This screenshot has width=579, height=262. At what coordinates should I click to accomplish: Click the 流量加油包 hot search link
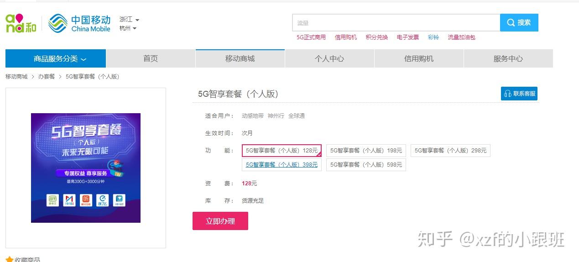click(x=462, y=37)
